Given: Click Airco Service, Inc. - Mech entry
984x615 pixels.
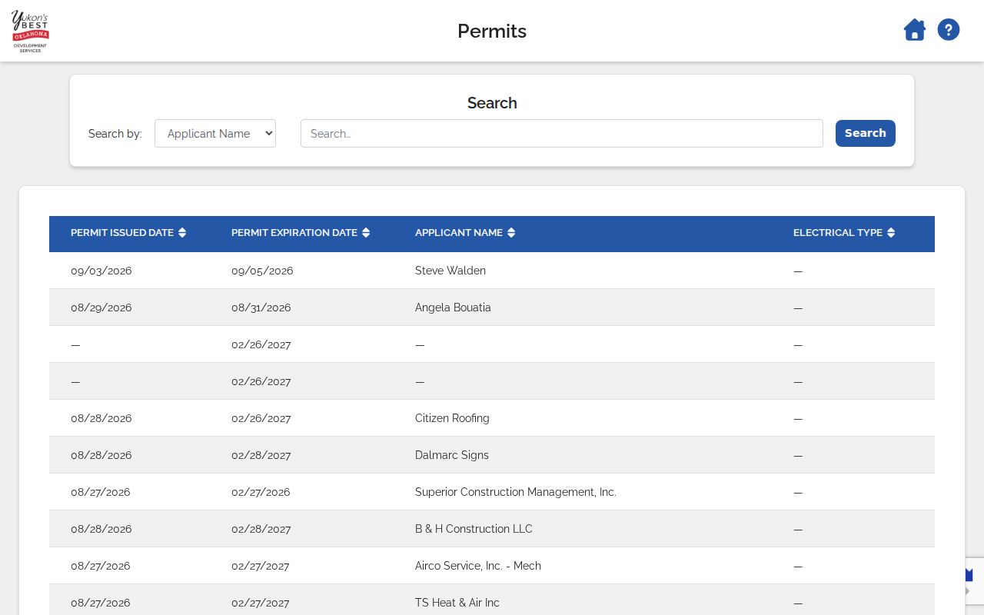Looking at the screenshot, I should [478, 566].
